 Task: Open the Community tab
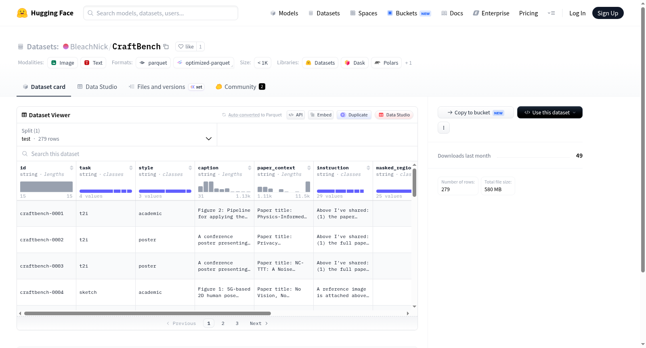tap(240, 87)
